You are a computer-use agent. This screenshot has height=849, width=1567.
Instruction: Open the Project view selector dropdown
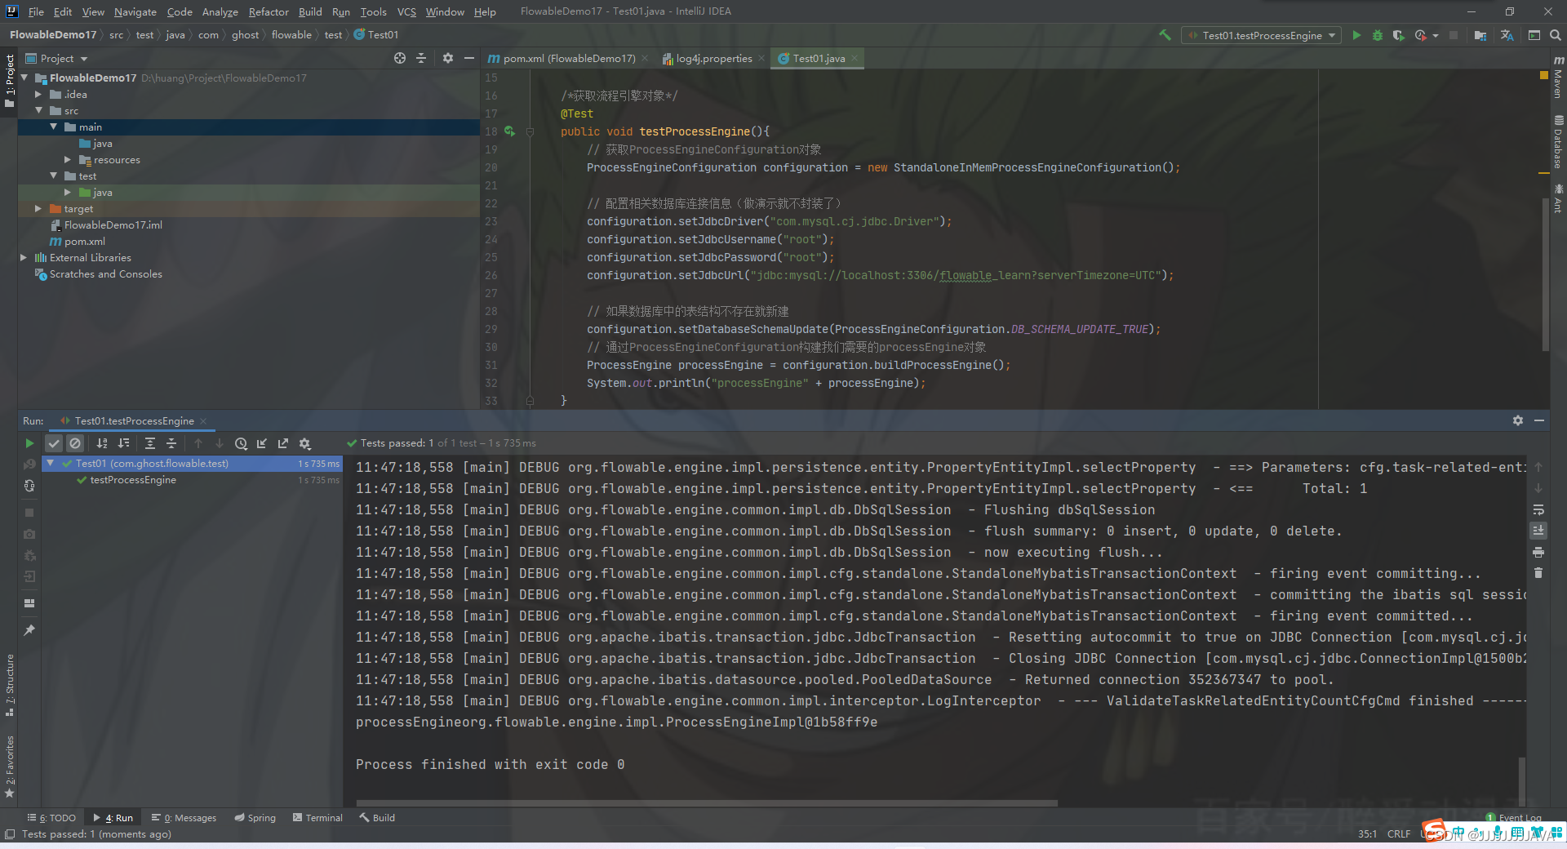(57, 58)
